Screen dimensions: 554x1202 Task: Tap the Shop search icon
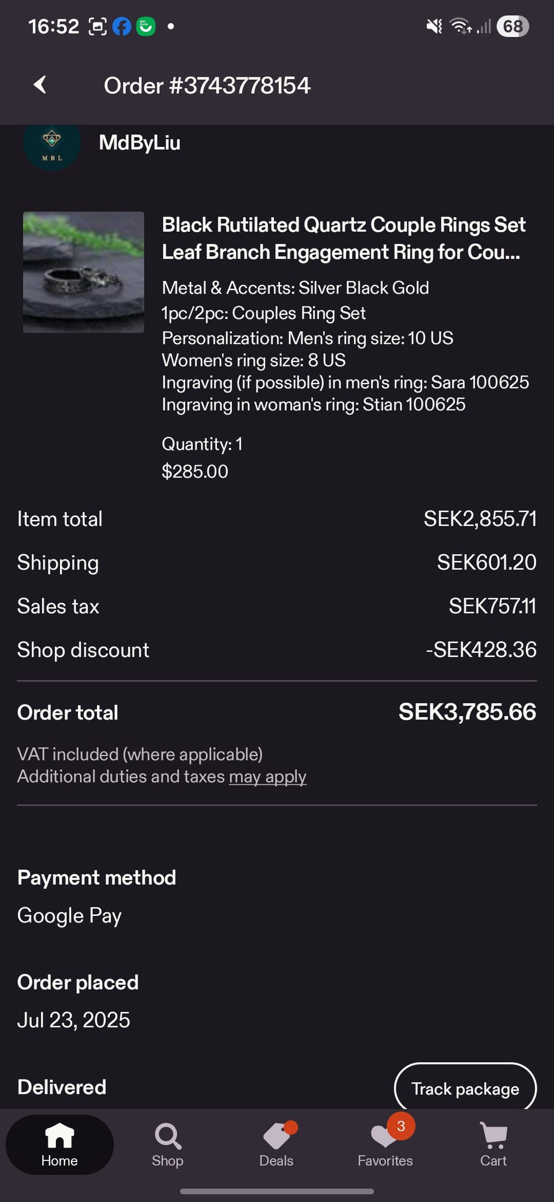pos(167,1137)
